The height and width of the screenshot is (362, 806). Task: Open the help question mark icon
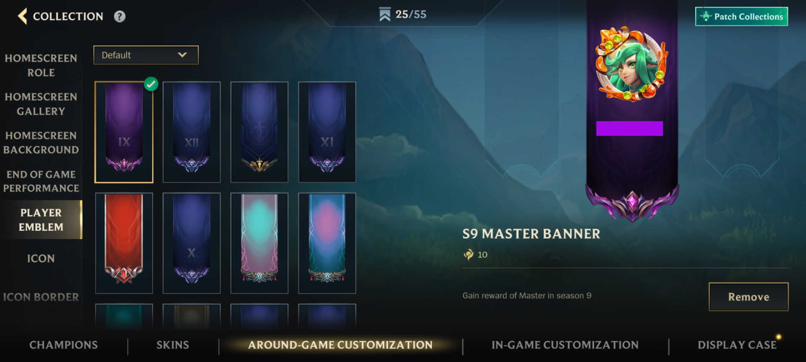[x=120, y=16]
